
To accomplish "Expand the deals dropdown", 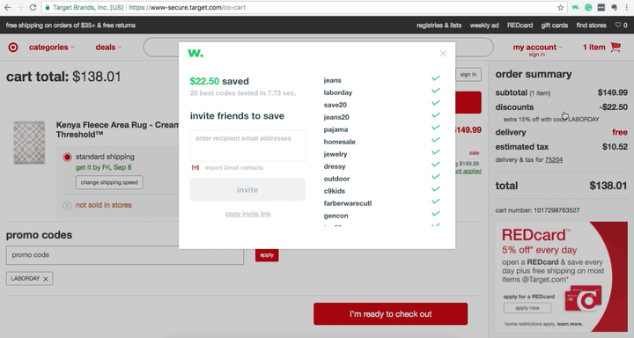I will [108, 48].
